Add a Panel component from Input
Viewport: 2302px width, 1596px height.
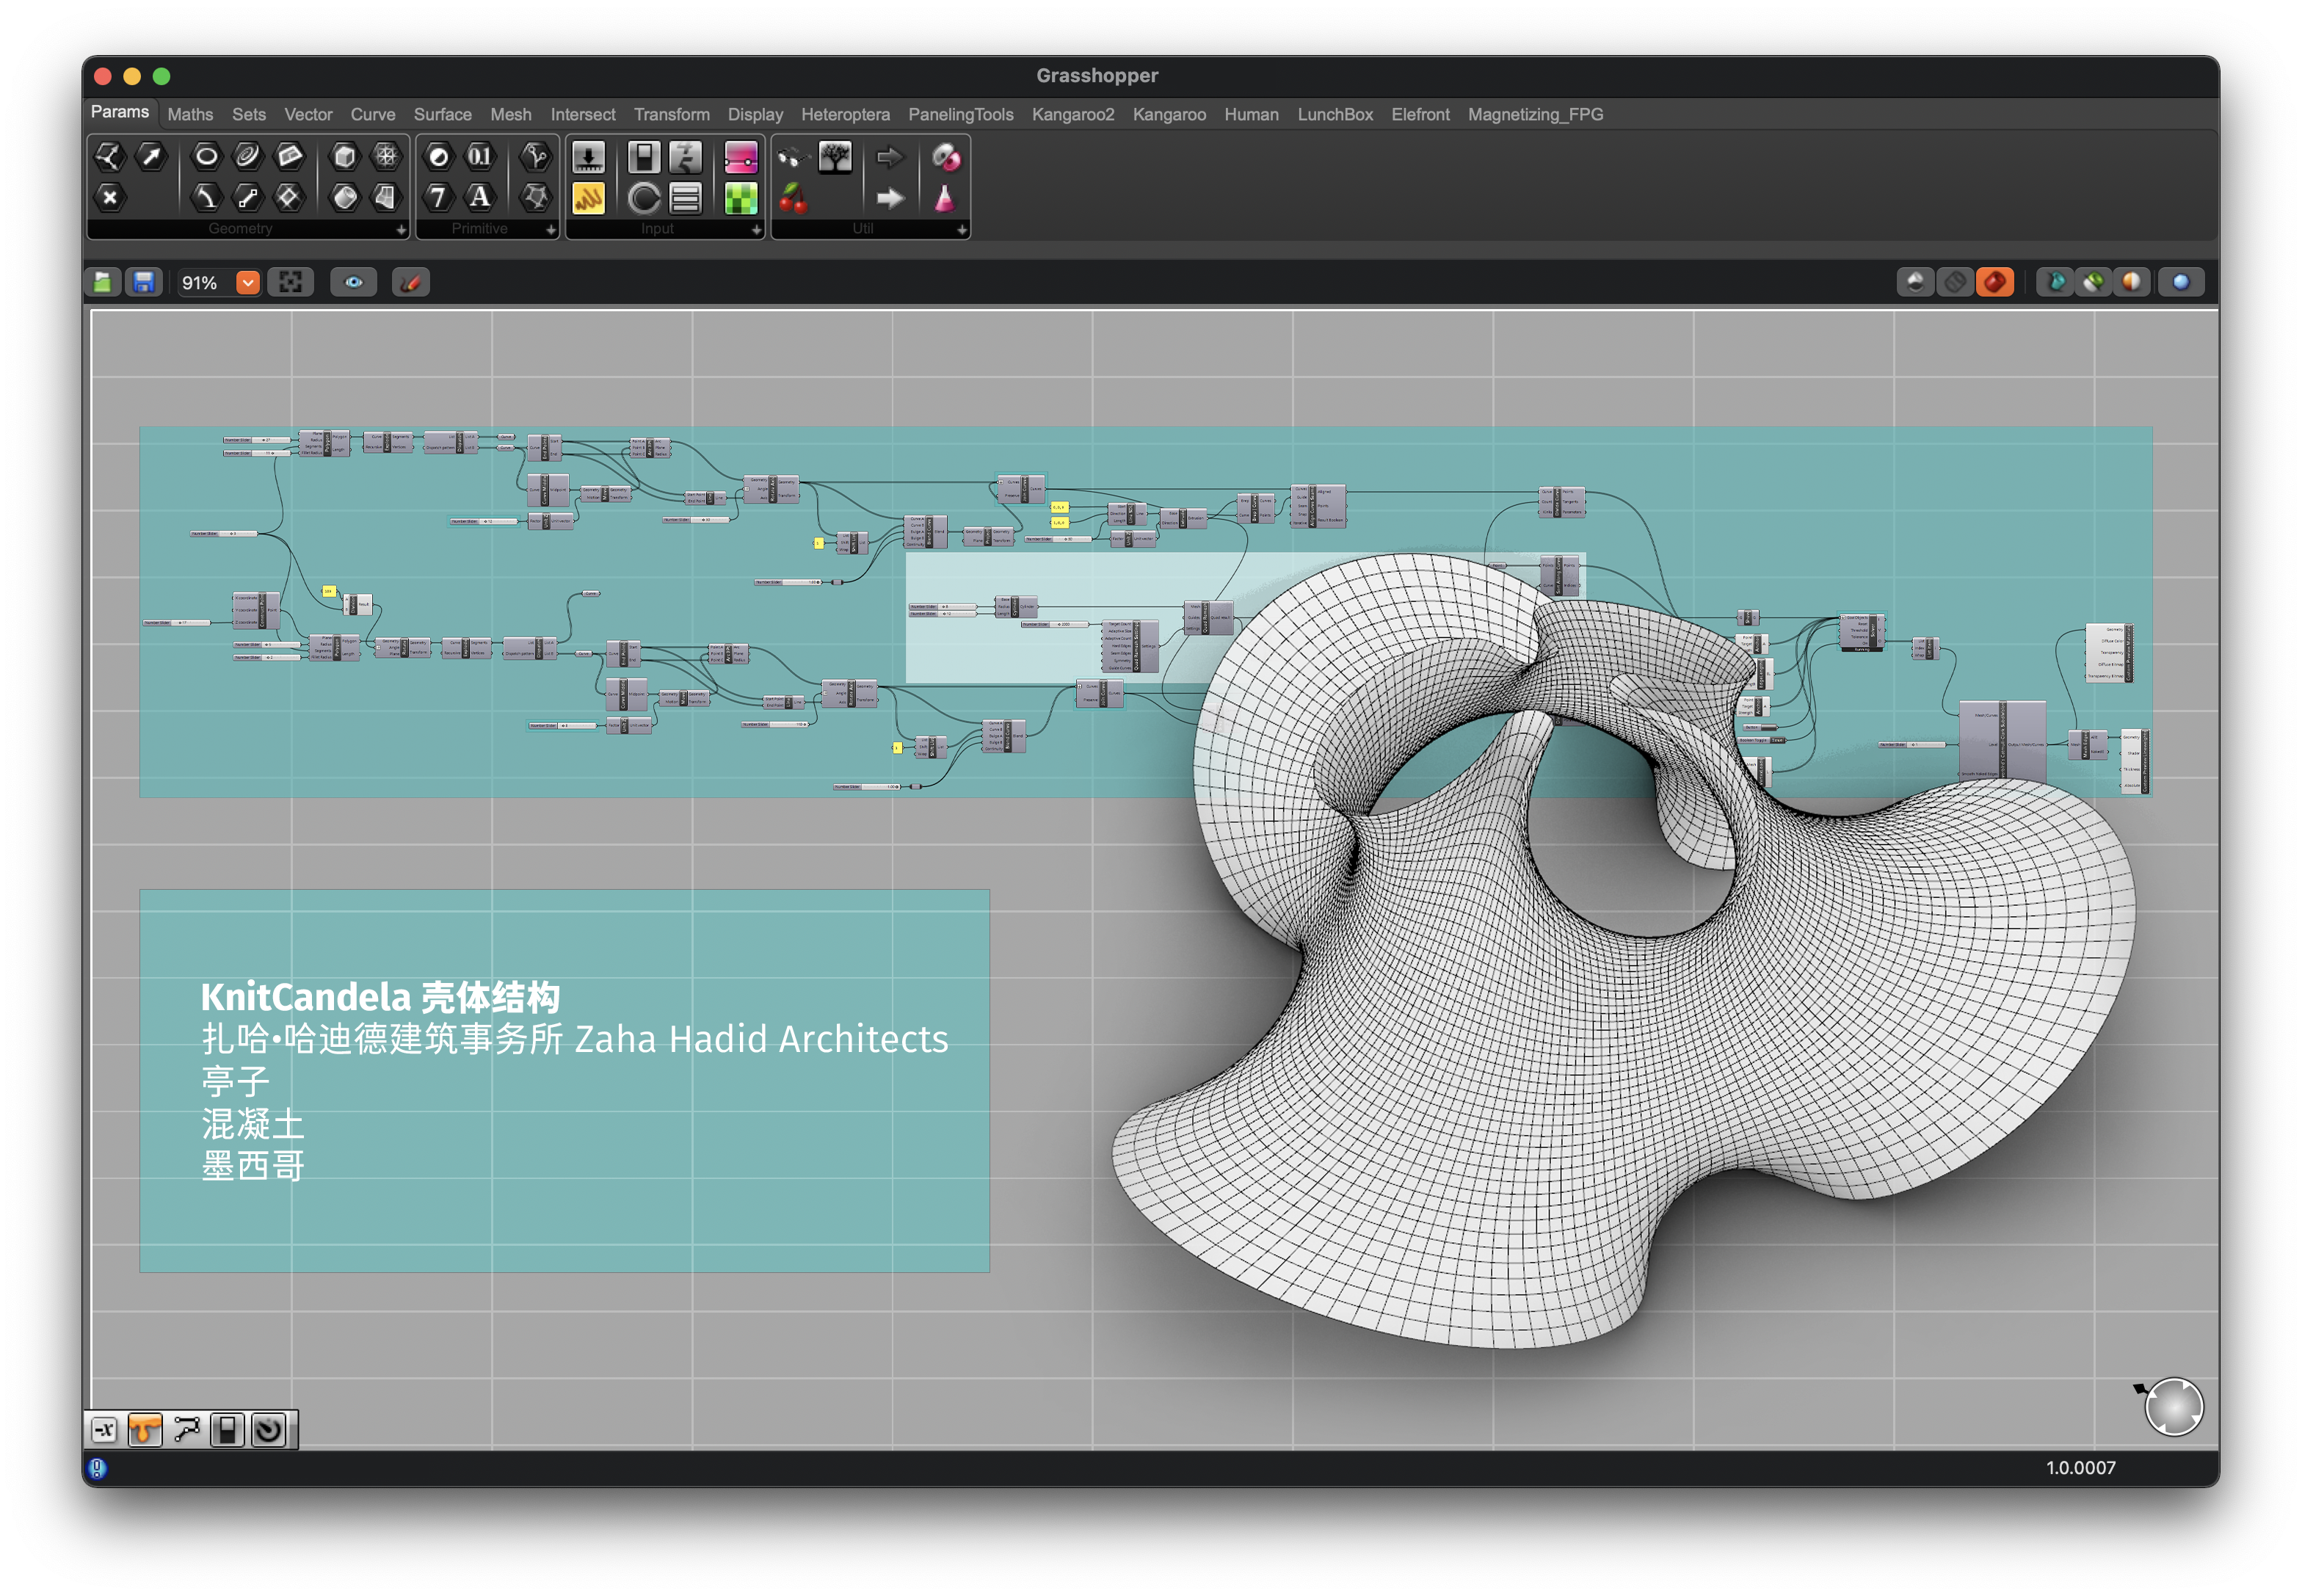pos(588,198)
